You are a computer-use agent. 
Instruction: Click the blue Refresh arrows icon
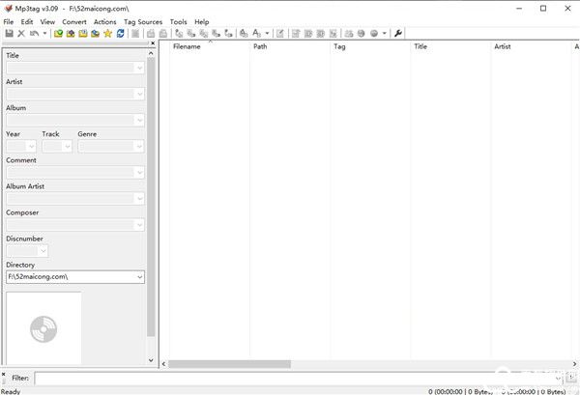pyautogui.click(x=120, y=34)
